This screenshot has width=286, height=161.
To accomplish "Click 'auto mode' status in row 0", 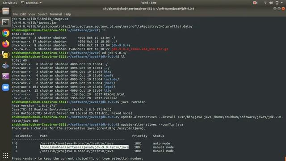I will [x=161, y=144].
